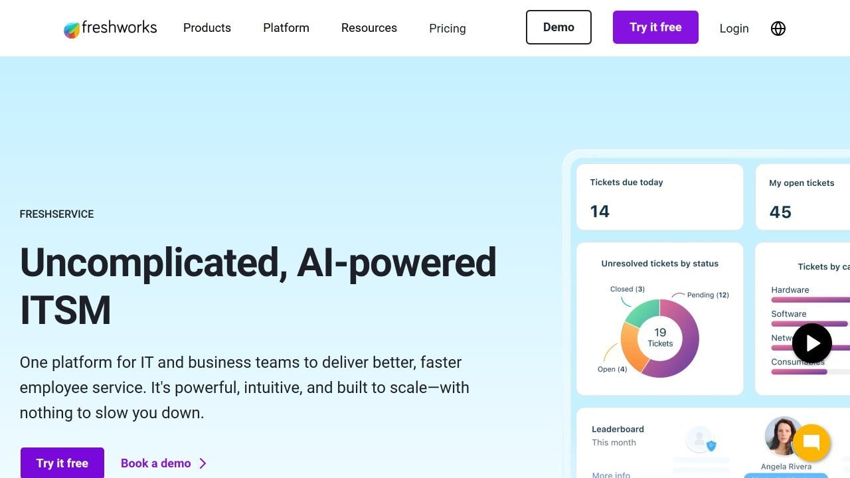The width and height of the screenshot is (850, 478).
Task: Click the Book a demo link
Action: click(x=155, y=463)
